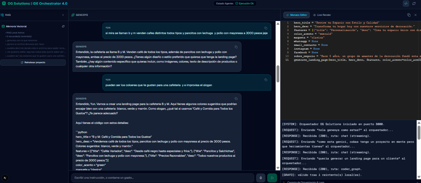Click the console log scrollbar thumb

point(419,133)
